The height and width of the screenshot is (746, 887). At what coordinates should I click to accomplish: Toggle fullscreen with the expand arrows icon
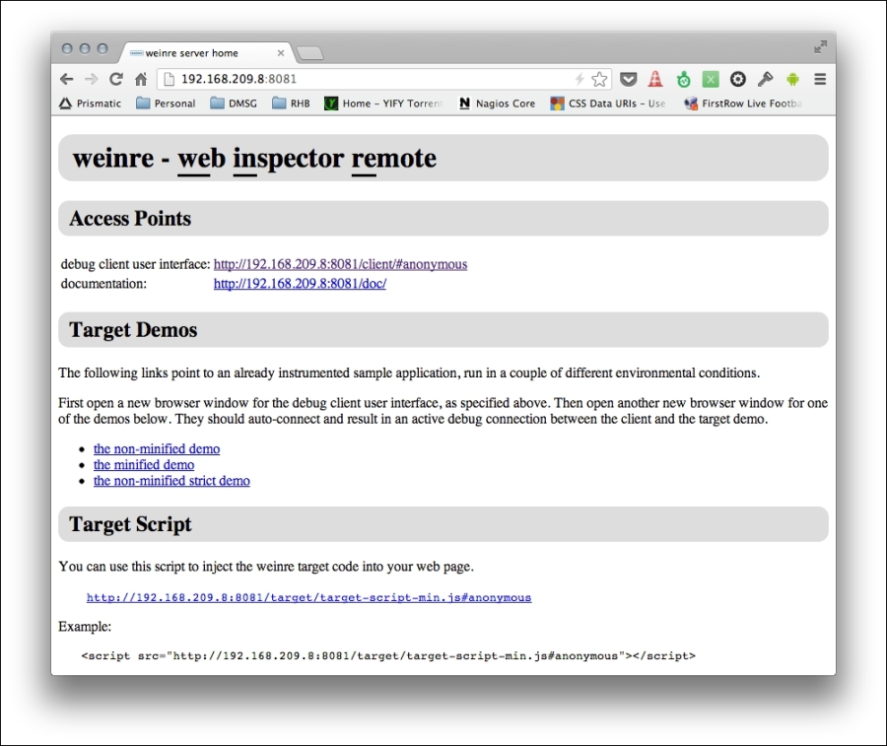click(x=820, y=47)
